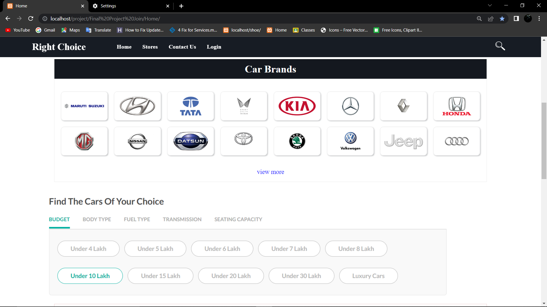Click the Hyundai brand icon
Image resolution: width=547 pixels, height=307 pixels.
pyautogui.click(x=138, y=106)
